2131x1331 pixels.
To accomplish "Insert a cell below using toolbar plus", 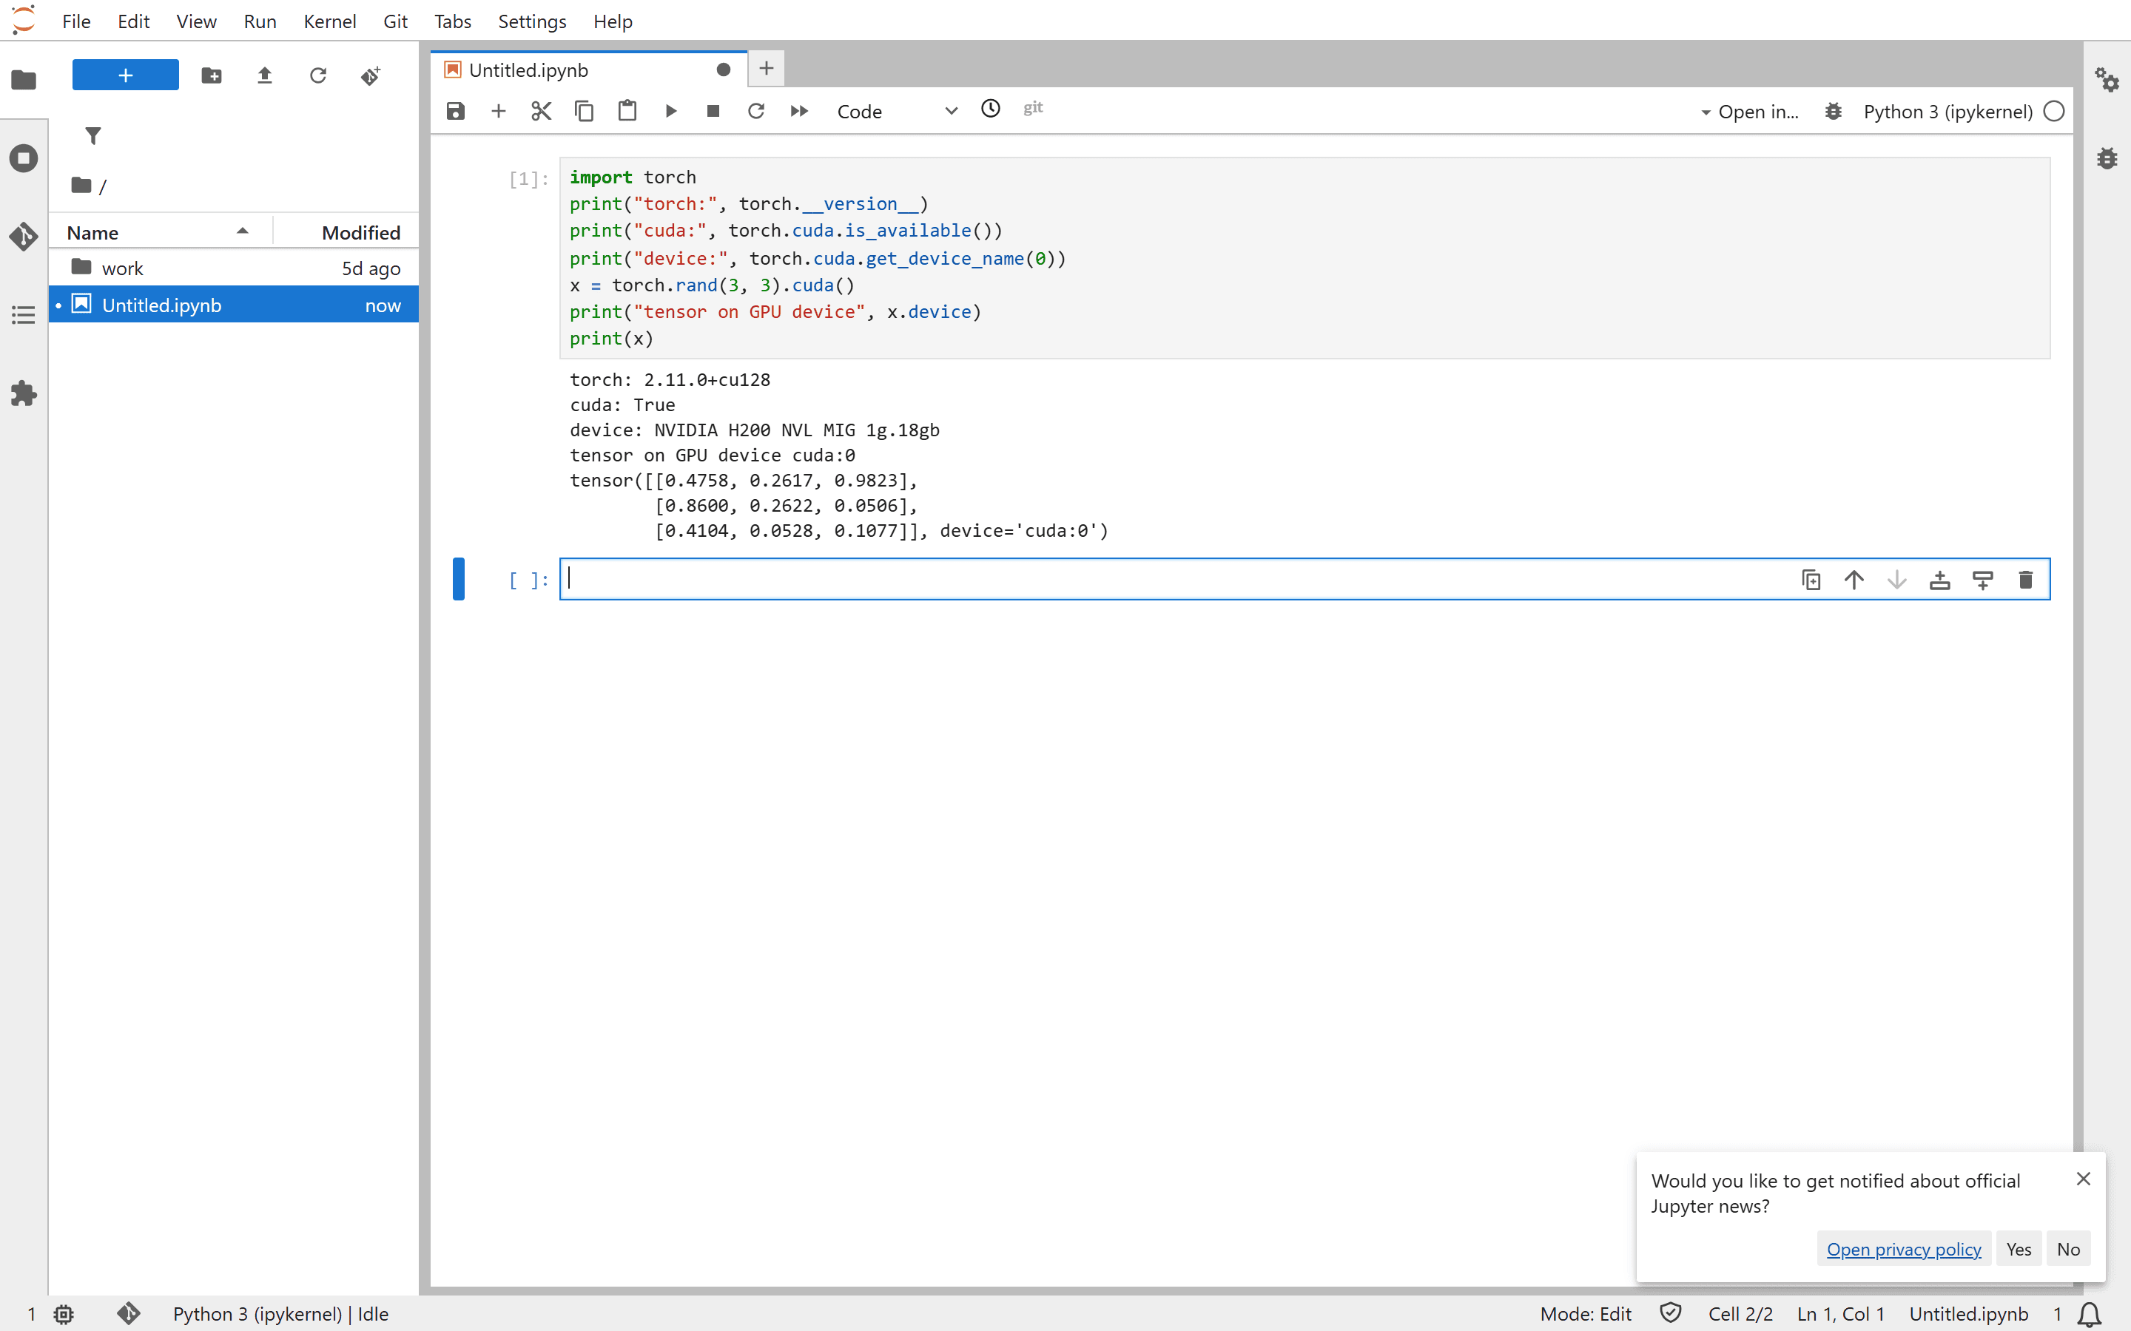I will point(499,111).
